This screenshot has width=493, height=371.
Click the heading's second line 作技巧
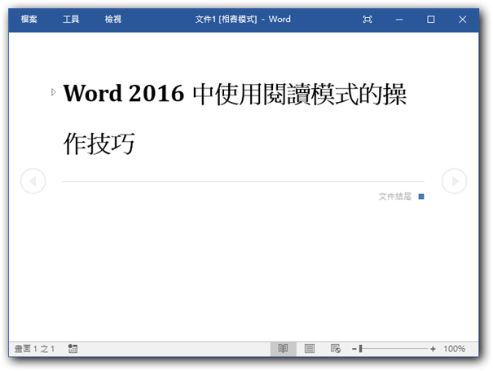point(99,144)
